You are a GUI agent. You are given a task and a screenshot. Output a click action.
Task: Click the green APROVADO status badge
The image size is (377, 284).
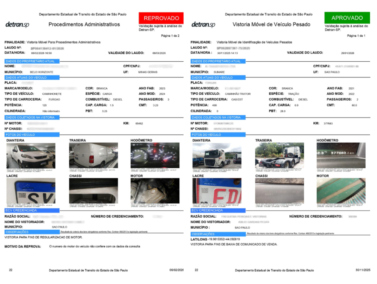(347, 18)
